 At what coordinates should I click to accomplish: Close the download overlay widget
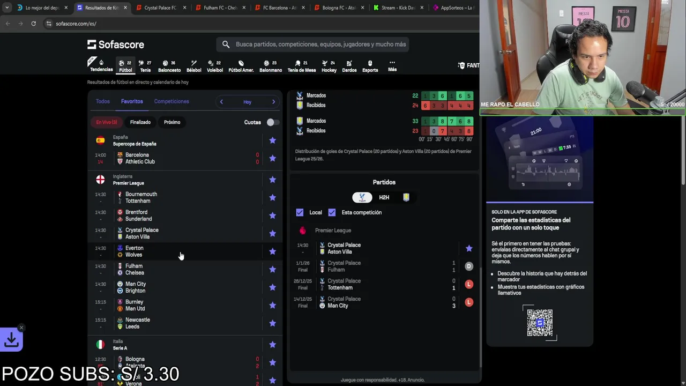21,328
